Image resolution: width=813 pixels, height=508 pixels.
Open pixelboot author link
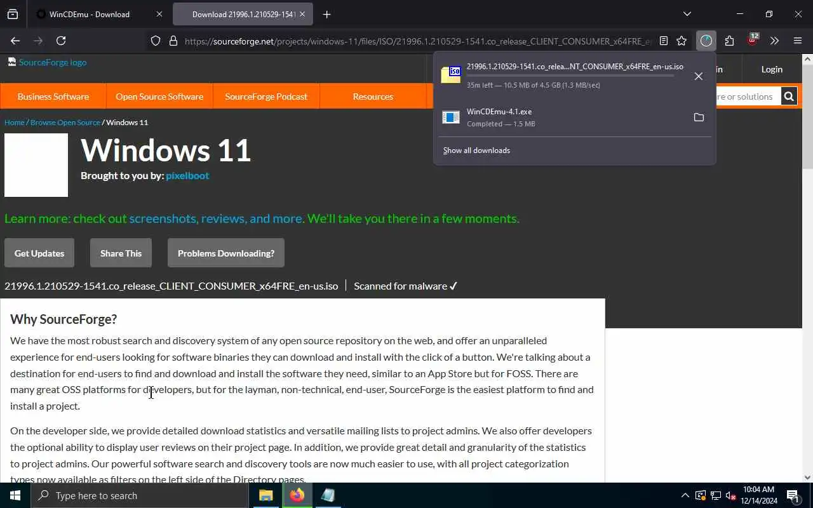pos(187,175)
